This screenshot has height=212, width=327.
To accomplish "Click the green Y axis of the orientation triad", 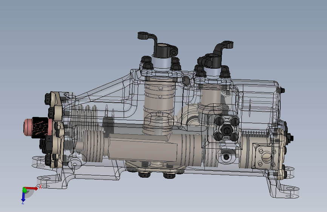I will coord(25,190).
